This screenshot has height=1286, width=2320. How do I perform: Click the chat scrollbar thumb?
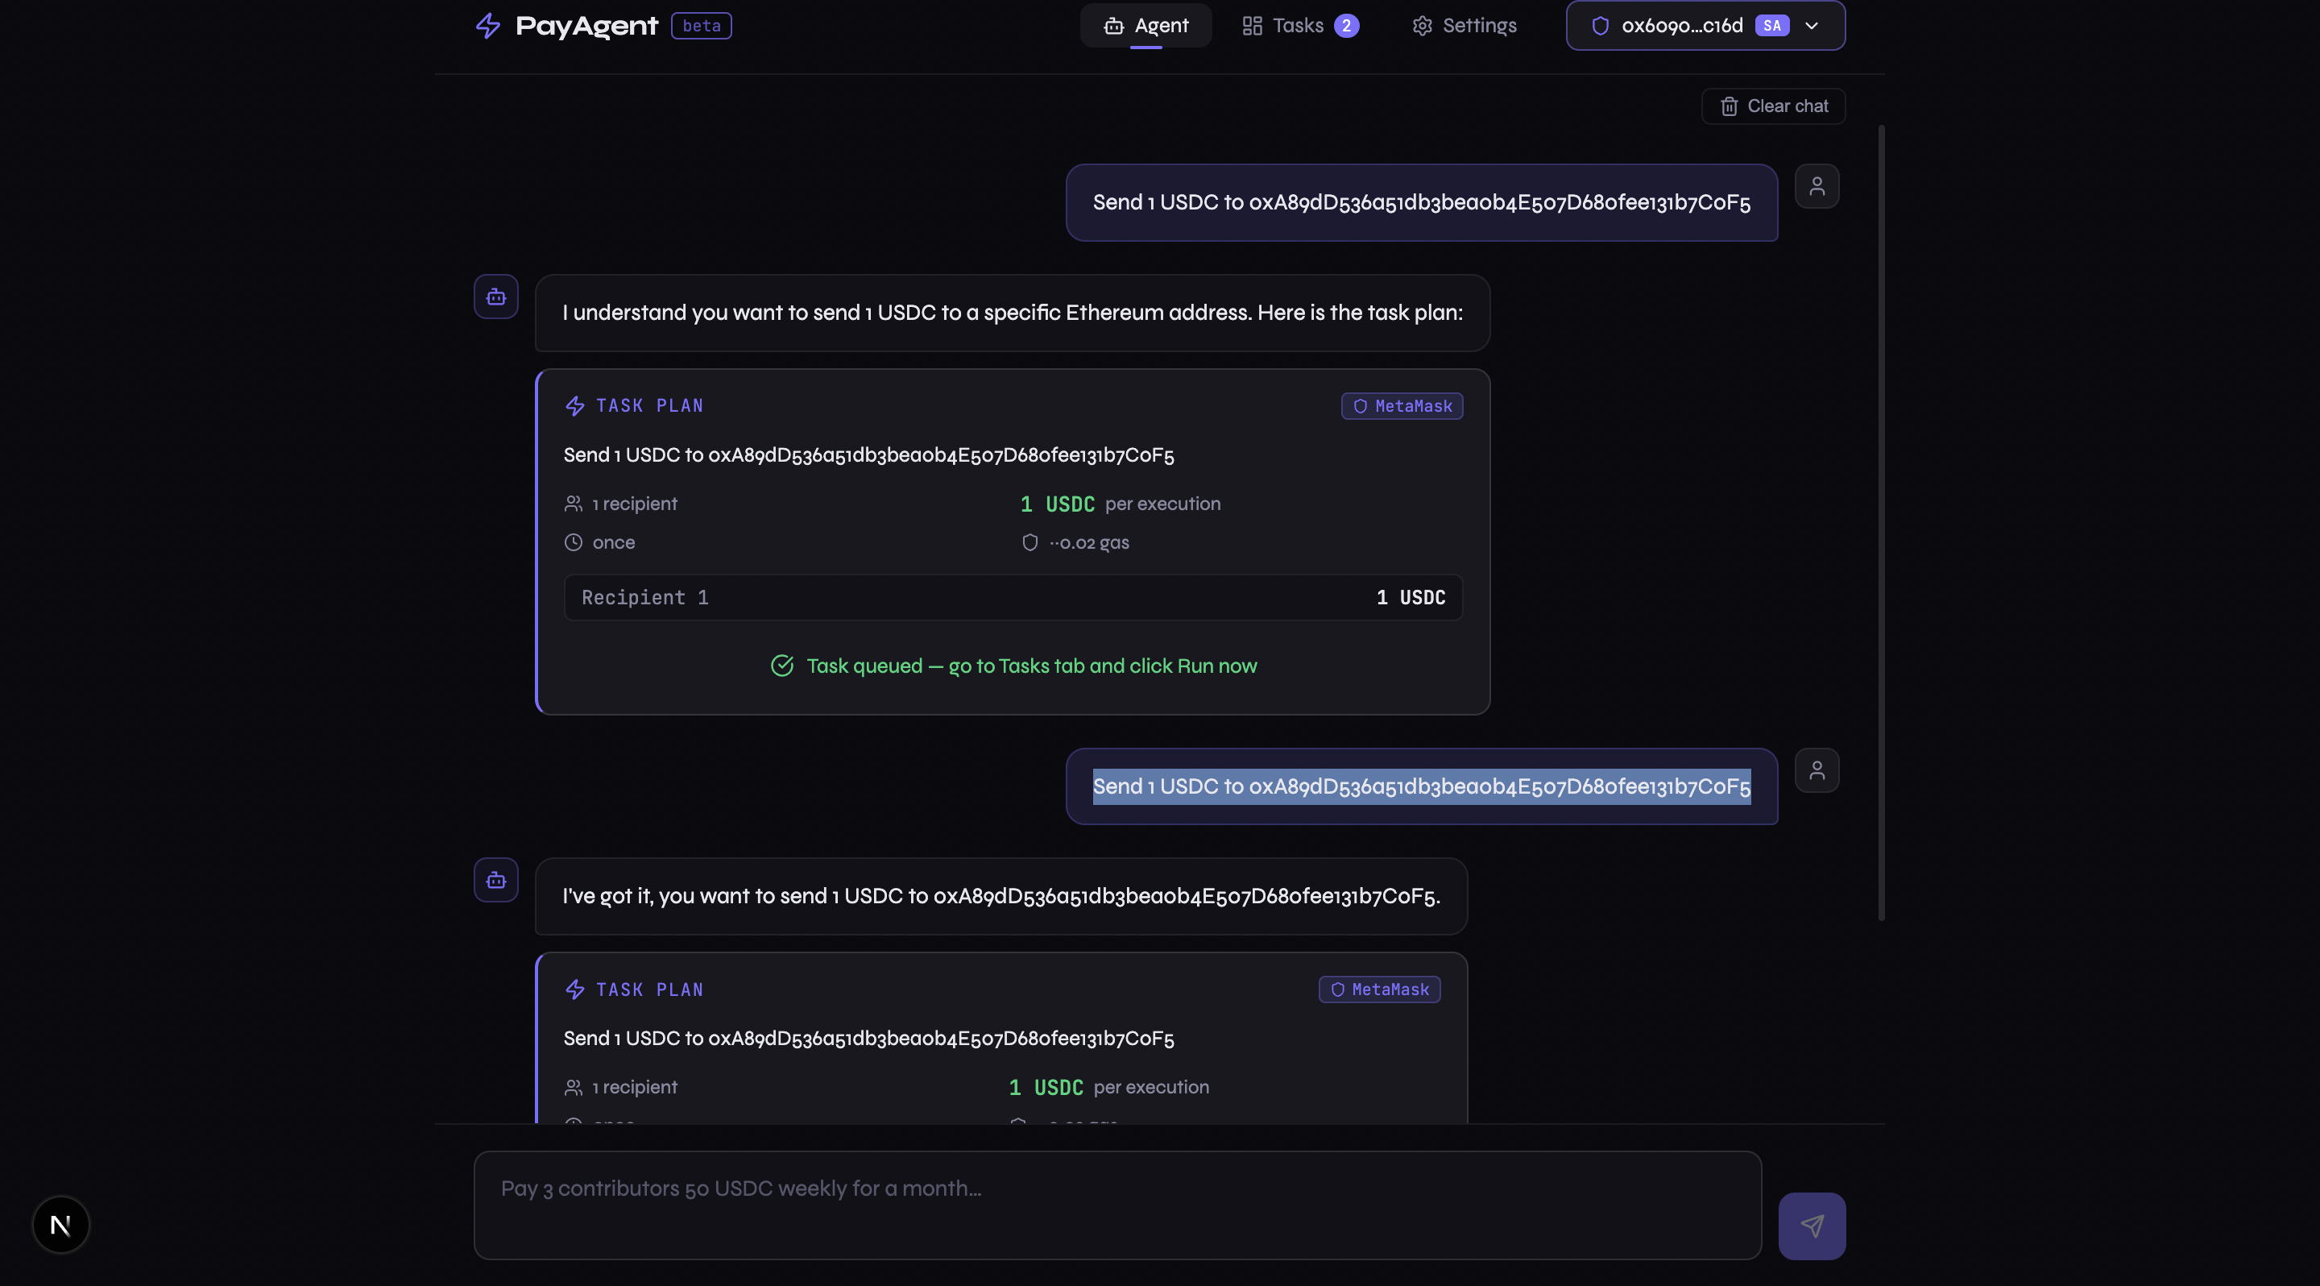[x=1880, y=522]
